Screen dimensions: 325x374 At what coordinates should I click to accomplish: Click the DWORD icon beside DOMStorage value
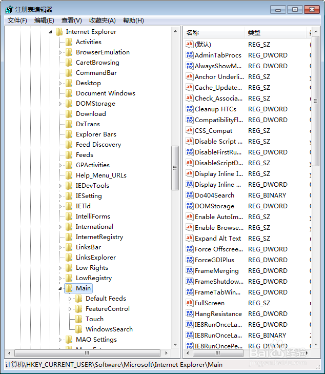(x=190, y=206)
